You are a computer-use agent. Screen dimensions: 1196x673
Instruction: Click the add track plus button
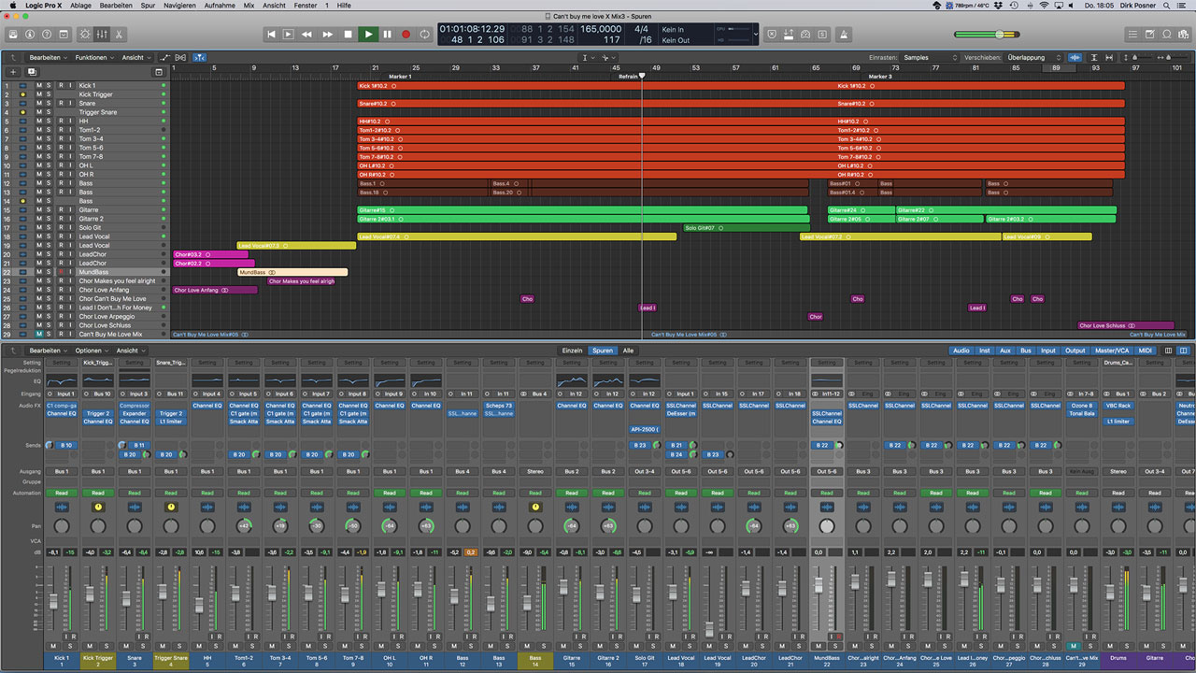coord(13,72)
